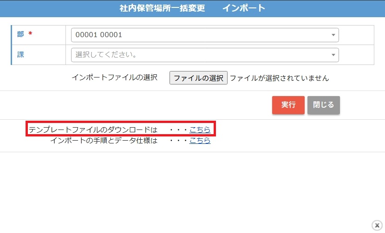Click the インポートファイルの選択 label
Screen dimensions: 385x233
click(114, 78)
